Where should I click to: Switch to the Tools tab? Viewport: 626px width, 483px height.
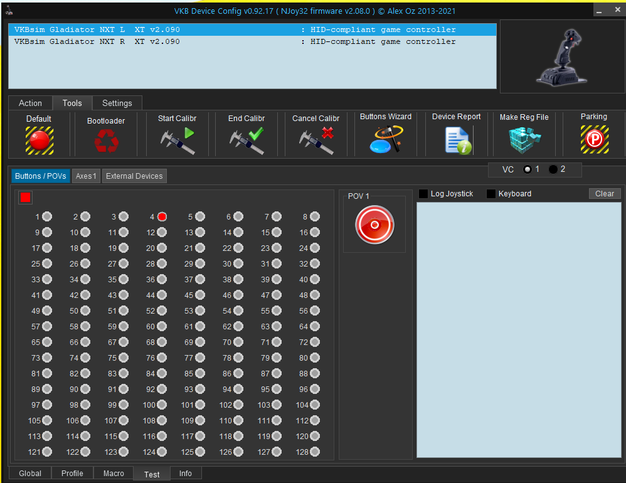(x=72, y=103)
